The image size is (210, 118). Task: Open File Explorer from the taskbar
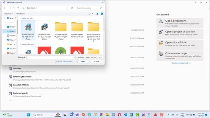[107, 115]
